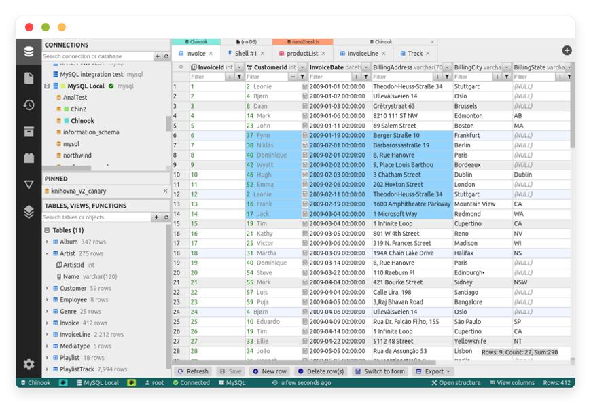Pick connection color next to MySQL Local status
Screen dimensions: 591x404
pos(132,383)
